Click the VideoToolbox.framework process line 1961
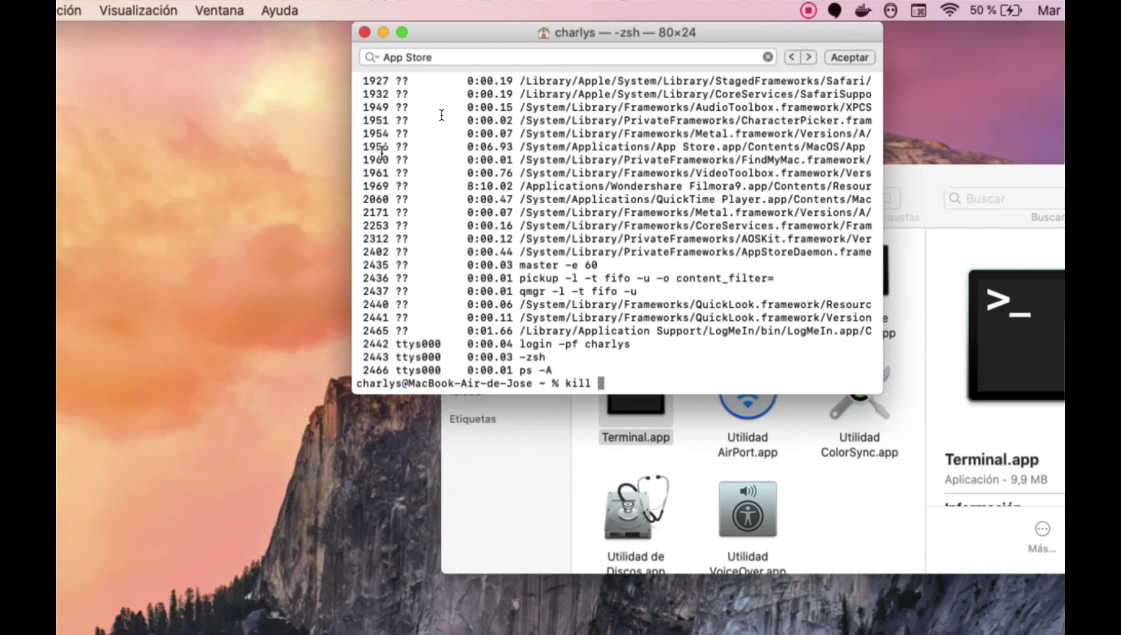The width and height of the screenshot is (1121, 635). tap(617, 173)
